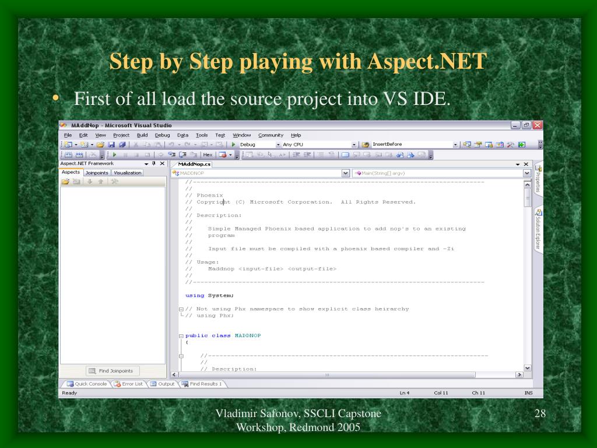Click the Save All icon
Image resolution: width=597 pixels, height=448 pixels.
(x=122, y=145)
